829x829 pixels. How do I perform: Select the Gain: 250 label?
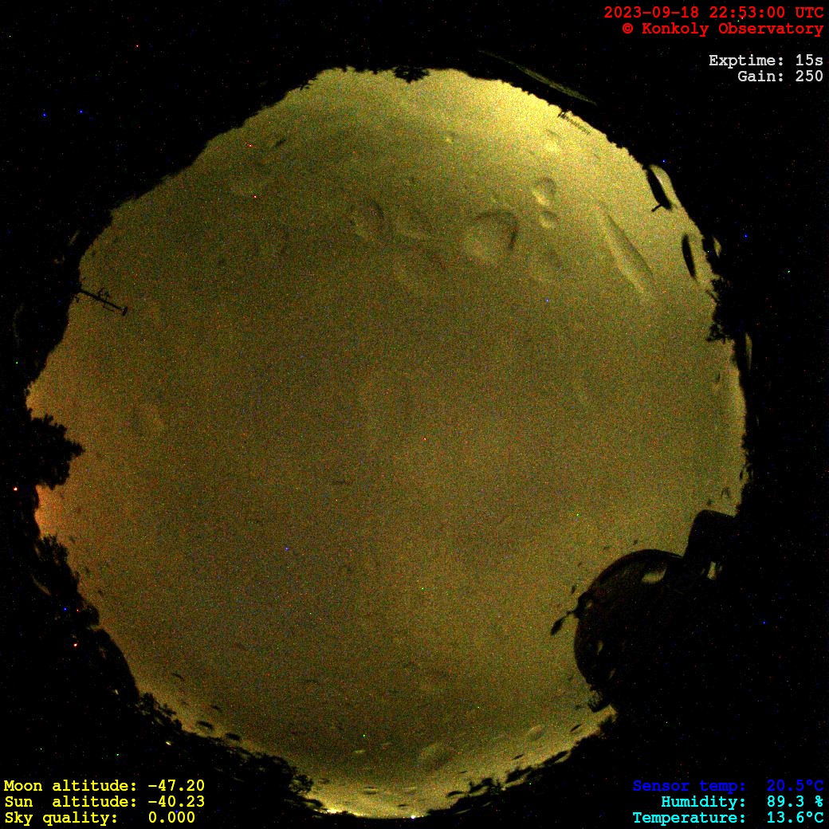click(780, 77)
